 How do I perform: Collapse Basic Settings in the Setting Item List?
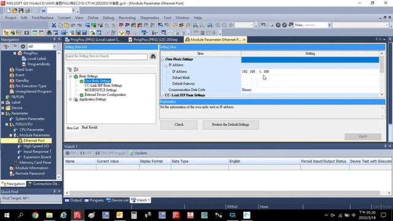71,76
